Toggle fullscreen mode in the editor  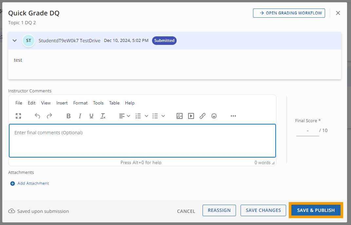pos(18,116)
